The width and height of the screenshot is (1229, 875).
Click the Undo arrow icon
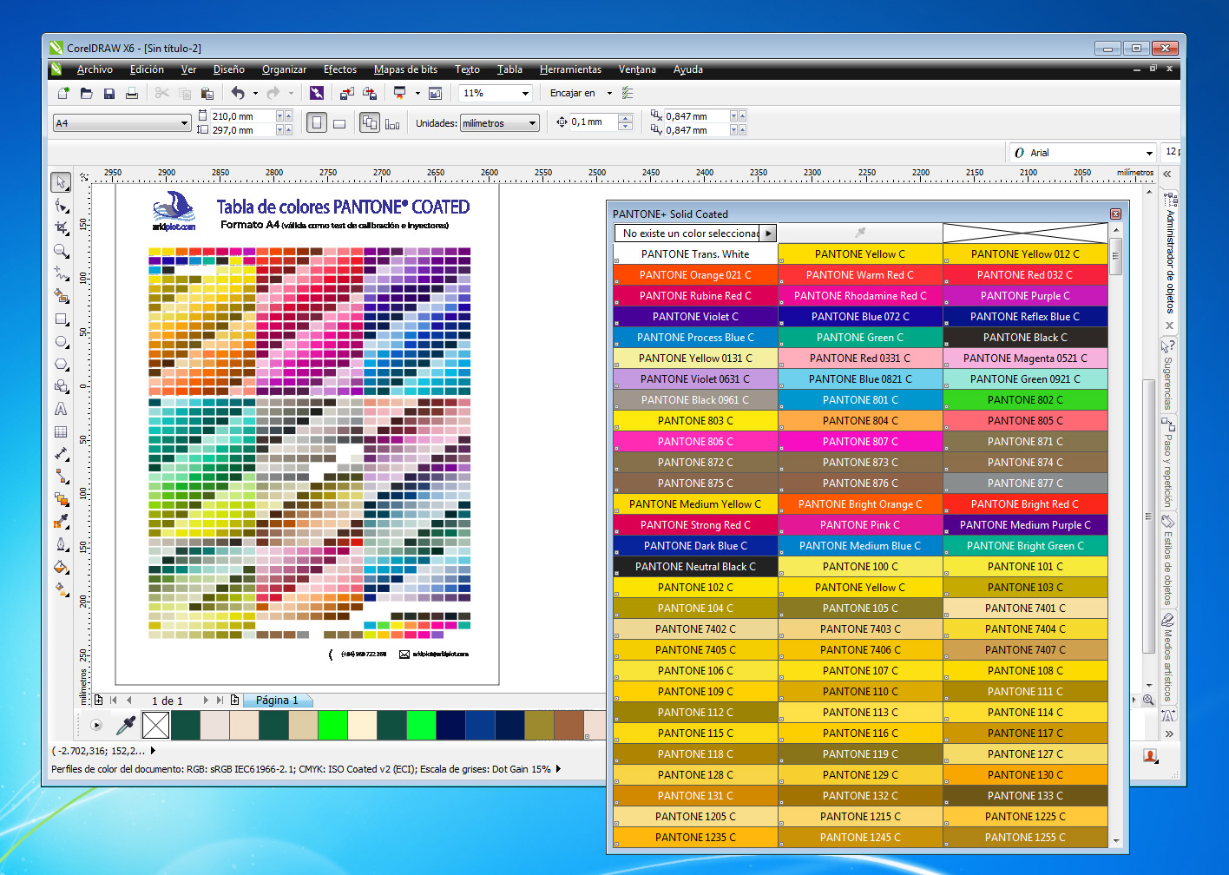click(x=238, y=93)
